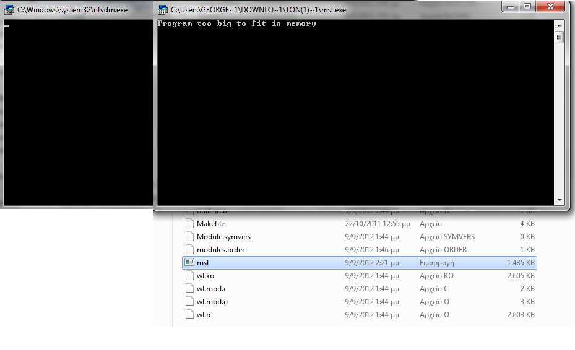Click the size 2.605 KB of wl.ko
This screenshot has width=575, height=350.
(521, 276)
